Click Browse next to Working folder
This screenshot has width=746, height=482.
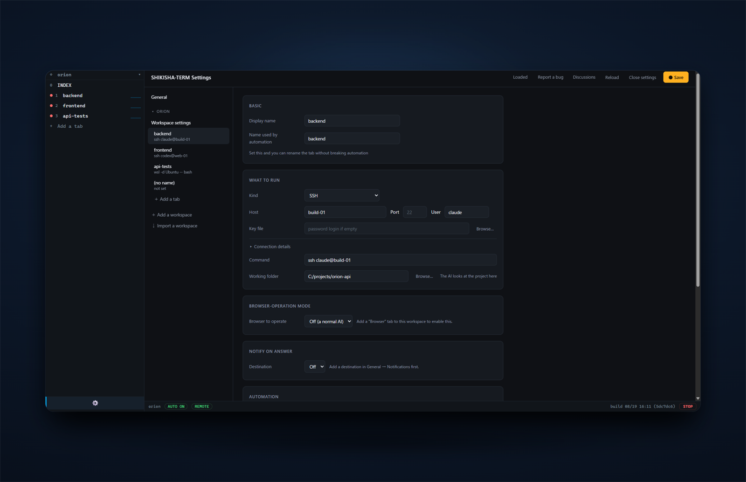[424, 276]
